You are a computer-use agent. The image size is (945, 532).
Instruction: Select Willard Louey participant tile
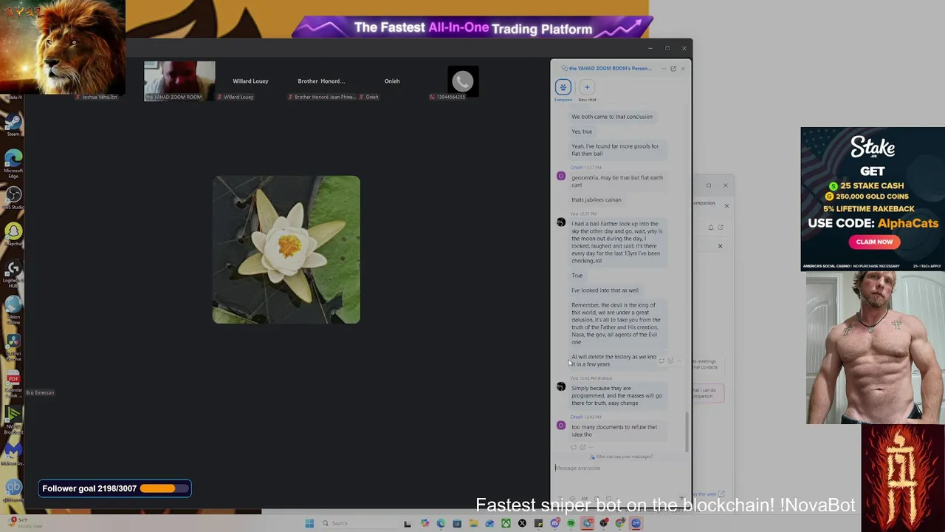click(250, 81)
